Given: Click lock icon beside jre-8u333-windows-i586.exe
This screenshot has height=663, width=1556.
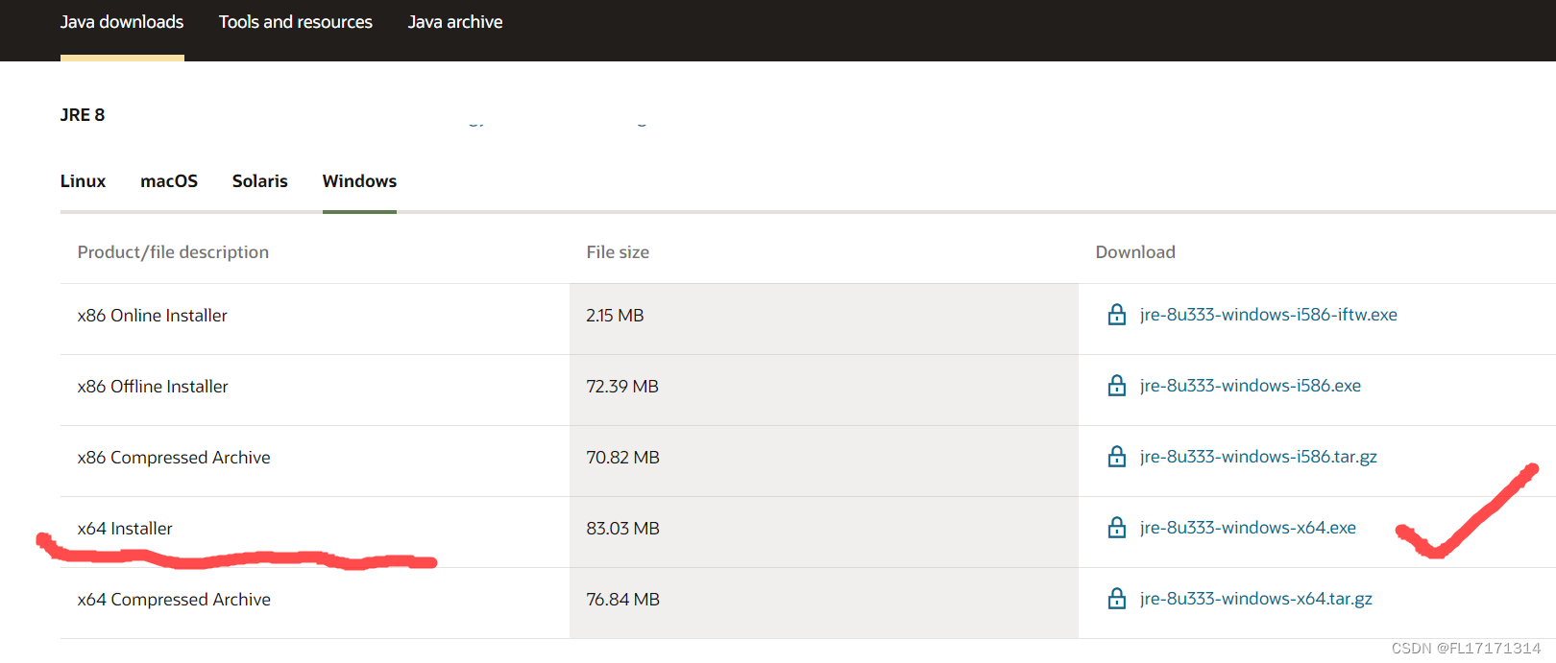Looking at the screenshot, I should [1116, 386].
